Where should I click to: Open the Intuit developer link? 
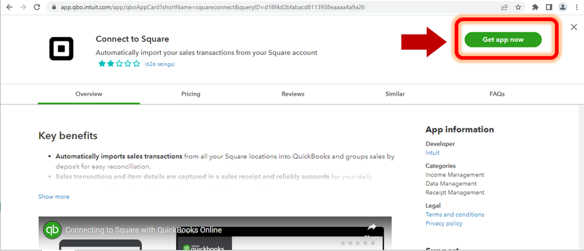[433, 153]
